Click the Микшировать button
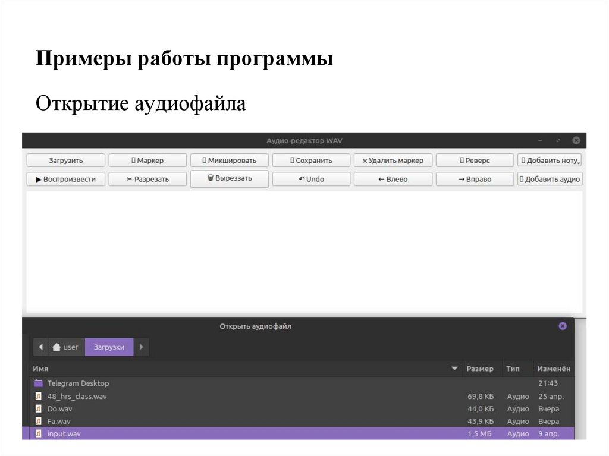609x456 pixels. (230, 161)
